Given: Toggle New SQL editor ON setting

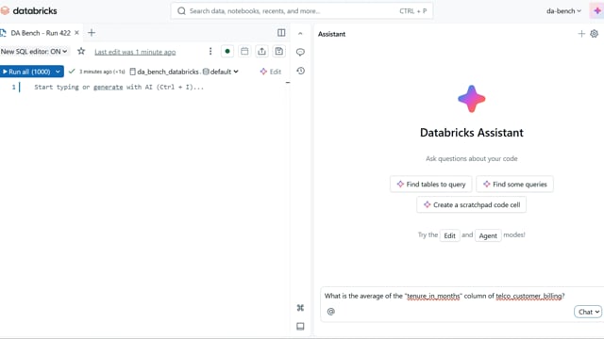Looking at the screenshot, I should (34, 51).
